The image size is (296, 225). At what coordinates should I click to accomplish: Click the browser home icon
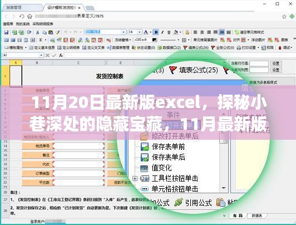click(29, 16)
